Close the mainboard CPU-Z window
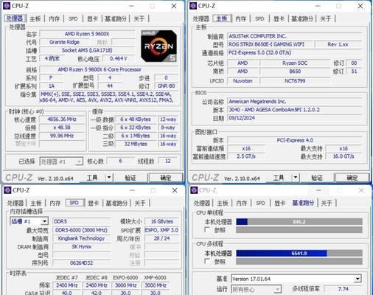This screenshot has height=295, width=373. pyautogui.click(x=360, y=6)
